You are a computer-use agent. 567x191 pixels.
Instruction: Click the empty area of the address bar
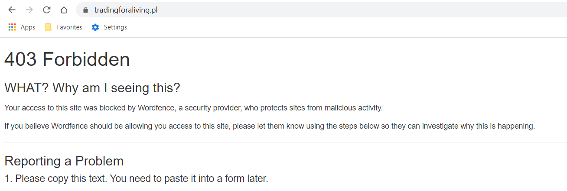coord(347,10)
